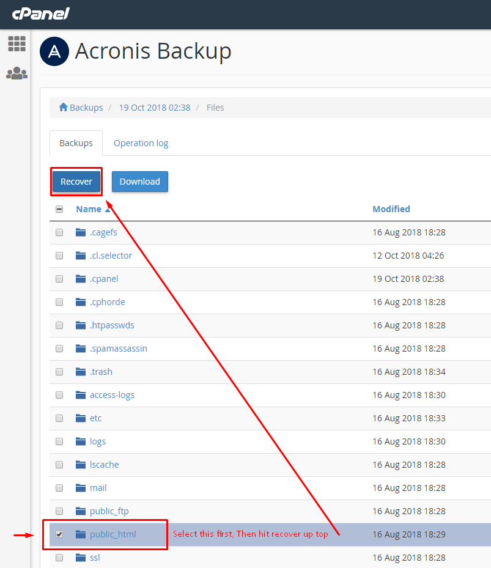This screenshot has width=491, height=568.
Task: Click the Acronis Backup round logo
Action: [54, 51]
